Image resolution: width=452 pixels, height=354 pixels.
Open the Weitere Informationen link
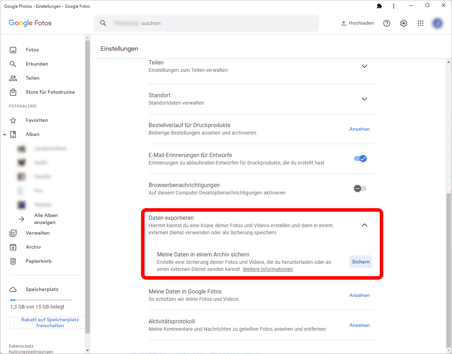pyautogui.click(x=268, y=269)
